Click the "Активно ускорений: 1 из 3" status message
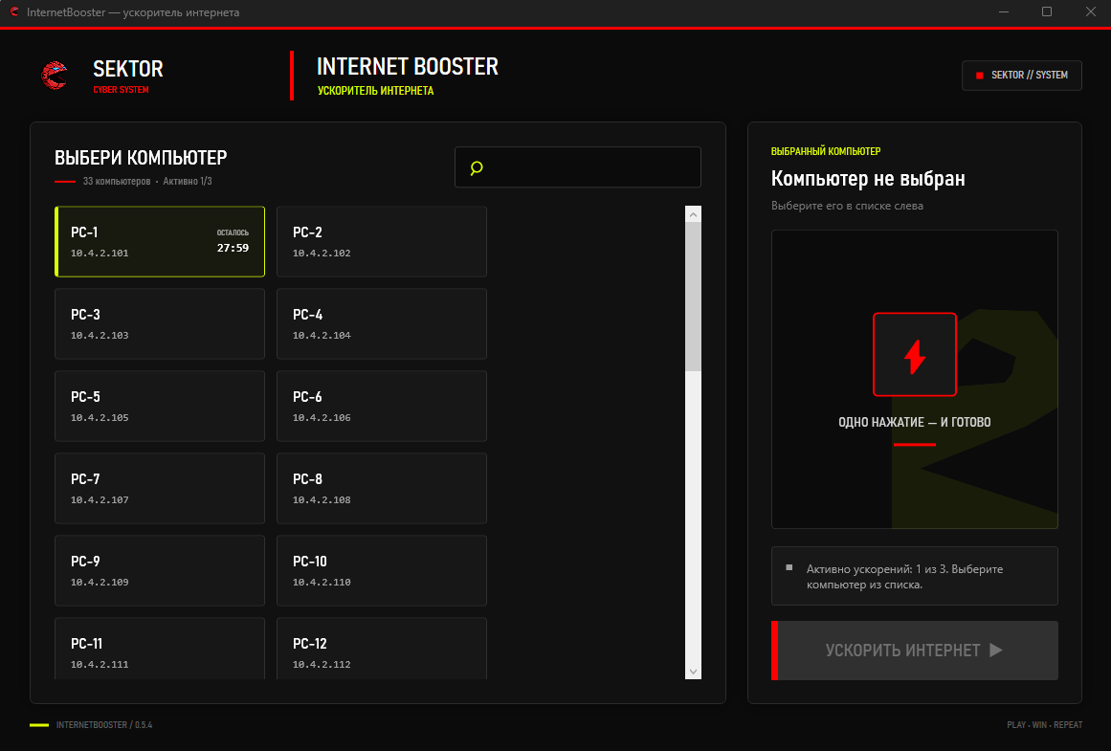The width and height of the screenshot is (1111, 751). (x=915, y=577)
